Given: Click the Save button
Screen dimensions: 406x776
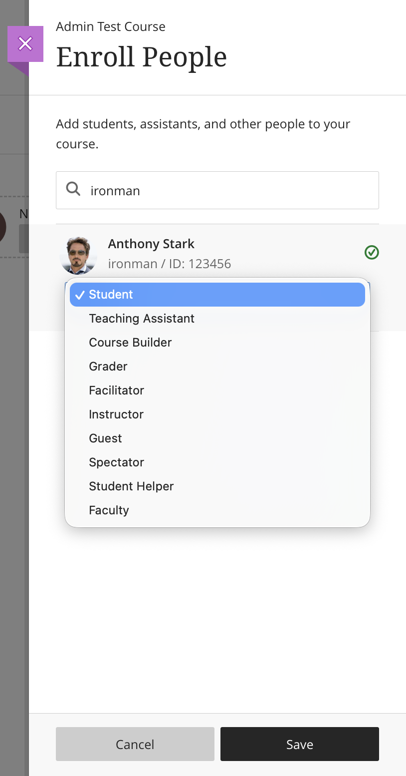Looking at the screenshot, I should click(x=299, y=744).
